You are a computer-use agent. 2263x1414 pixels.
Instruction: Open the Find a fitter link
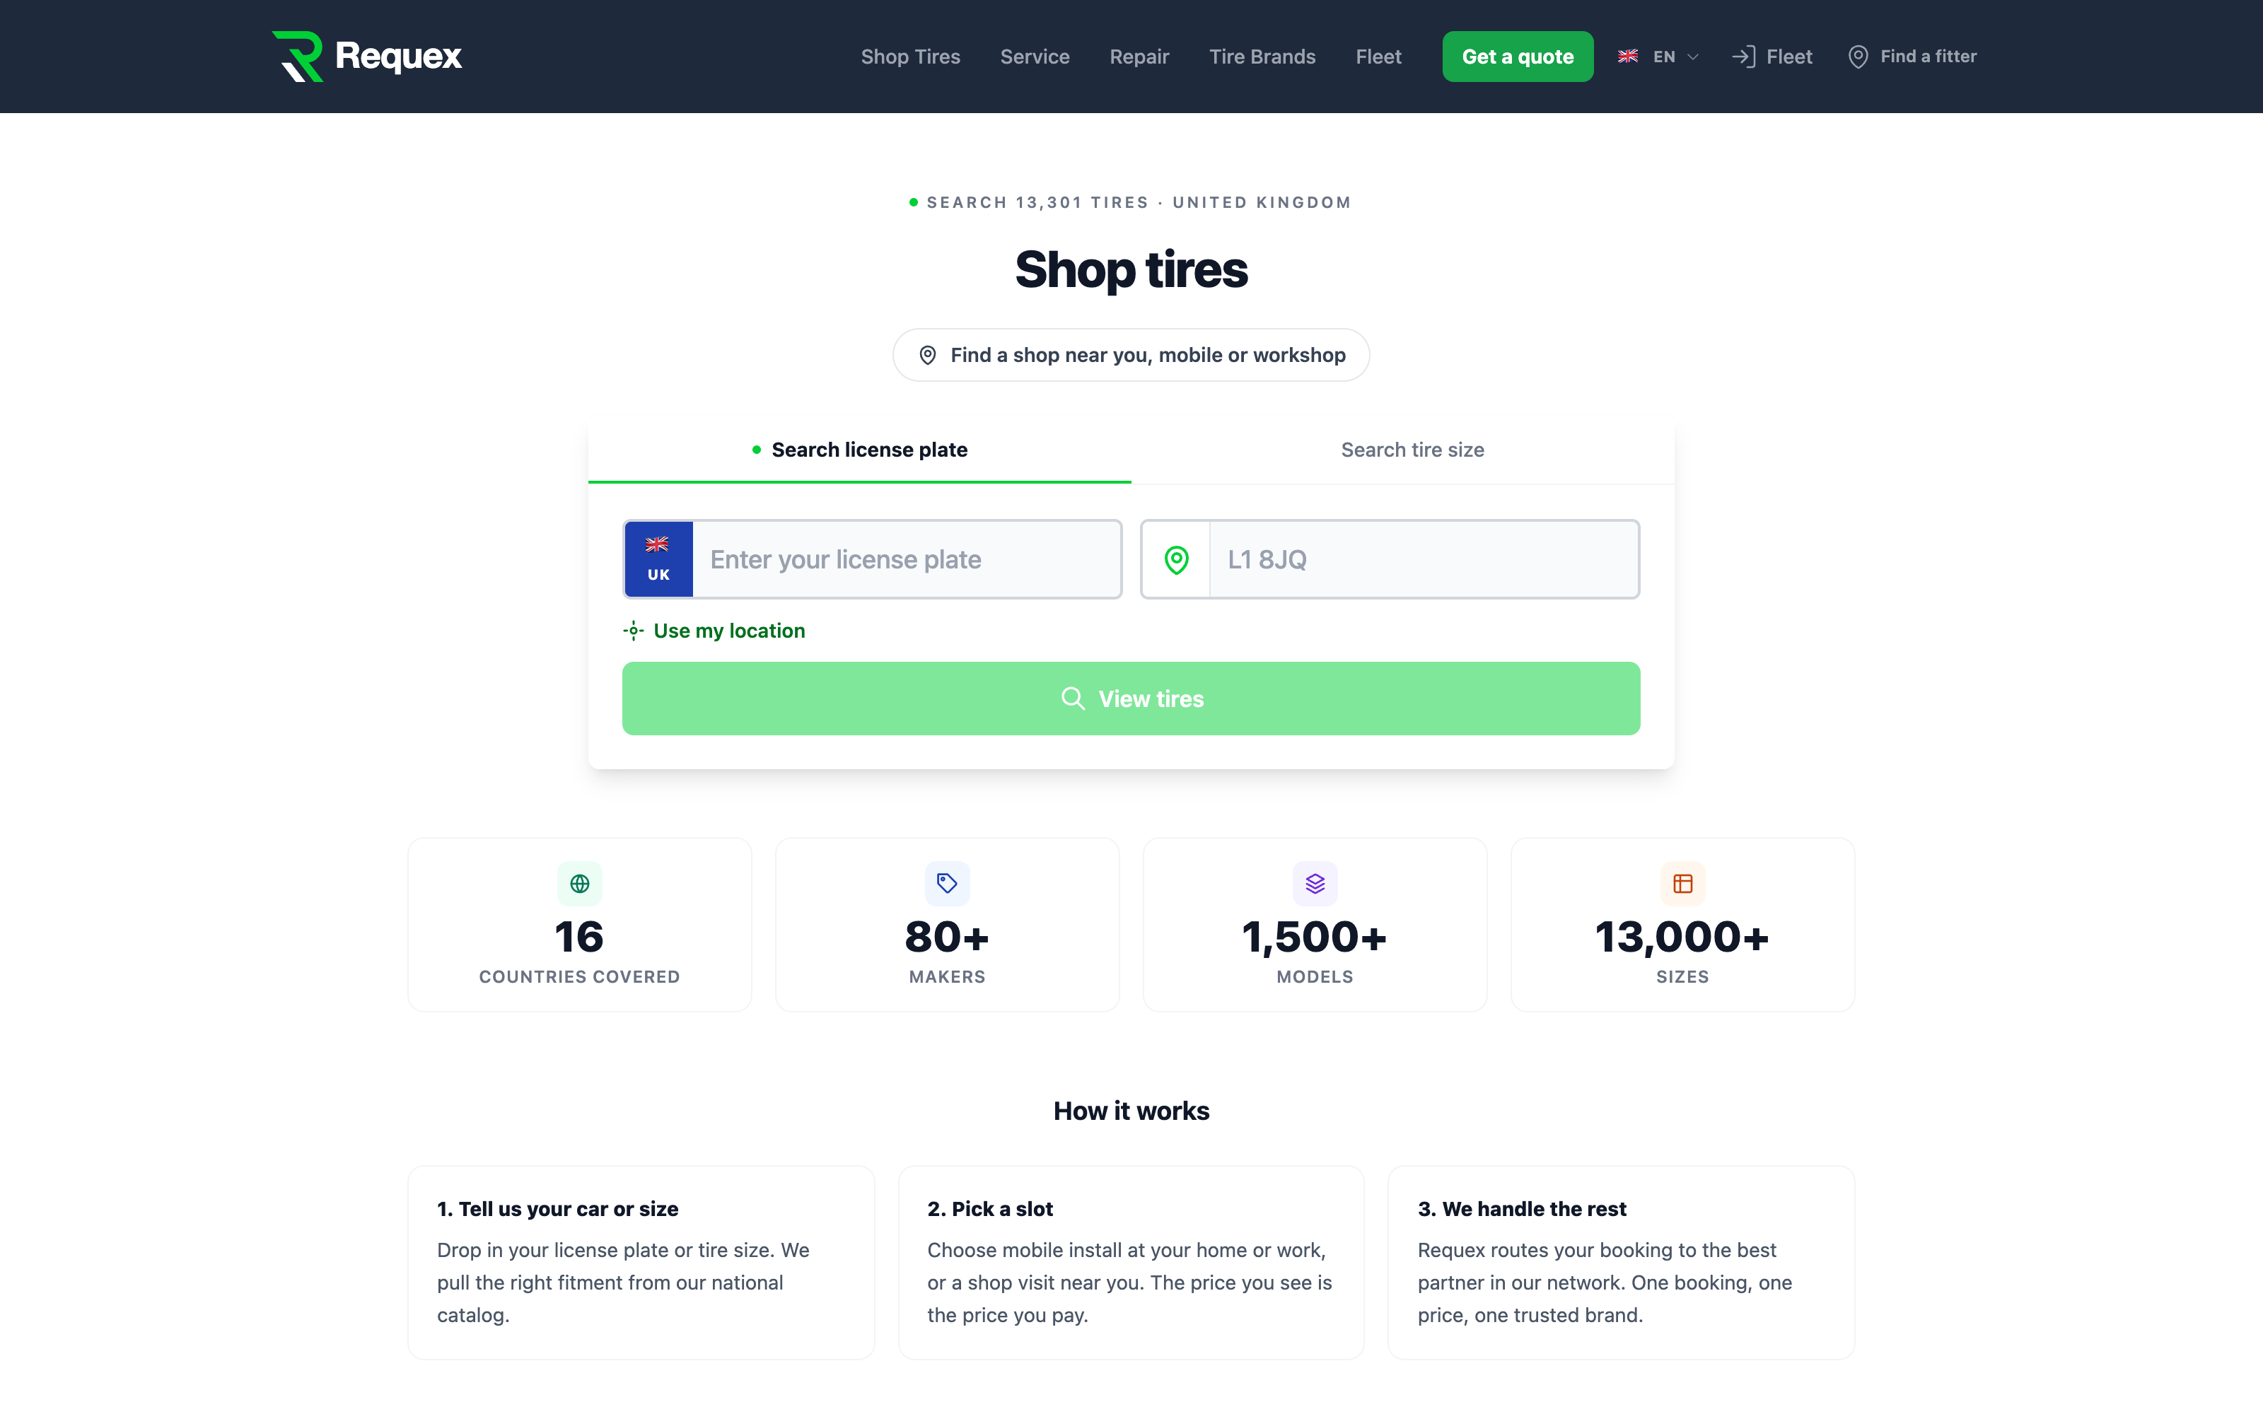(x=1912, y=56)
